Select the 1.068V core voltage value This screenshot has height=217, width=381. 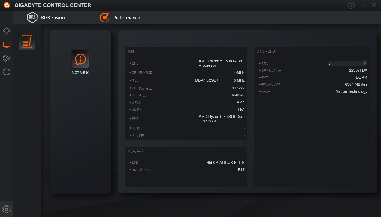click(x=238, y=88)
